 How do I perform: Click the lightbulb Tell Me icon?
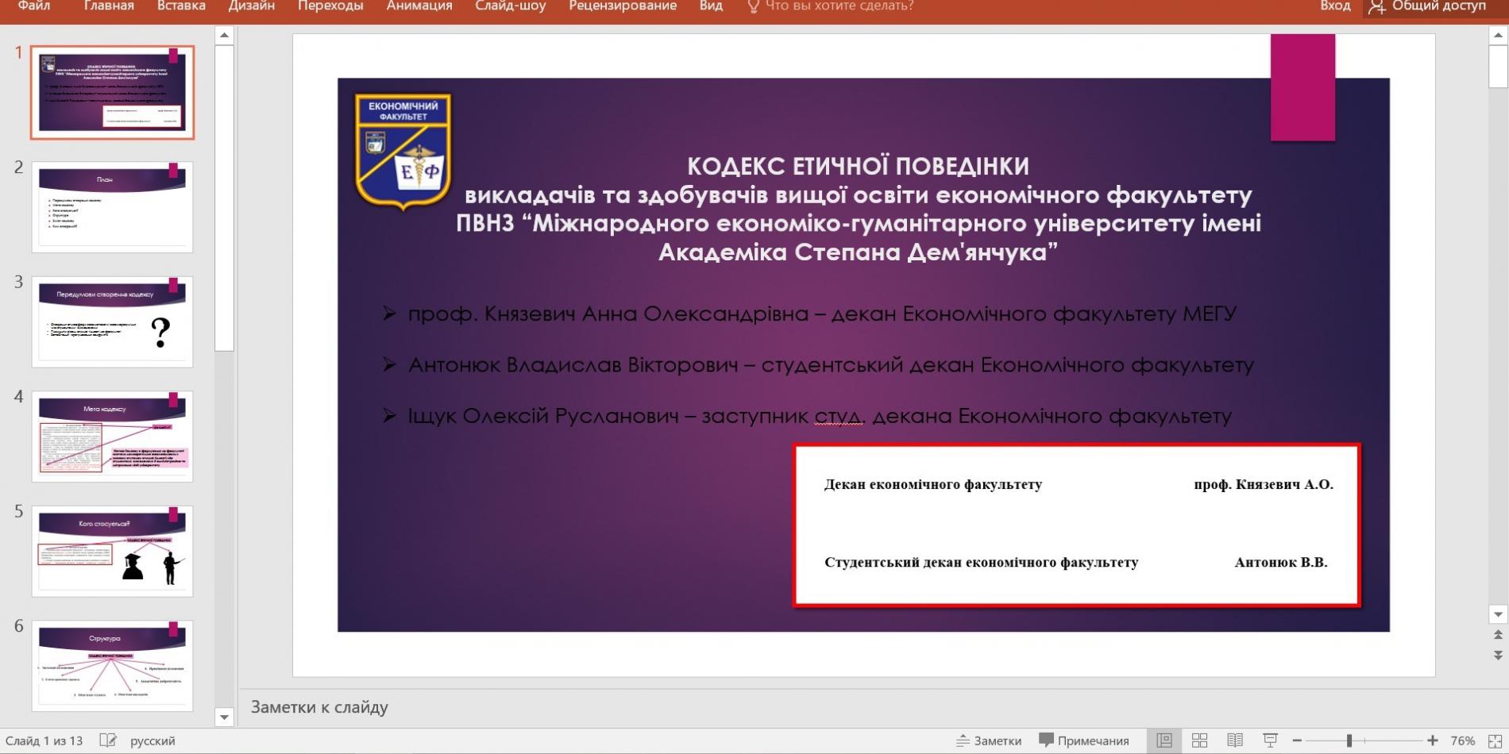point(753,6)
